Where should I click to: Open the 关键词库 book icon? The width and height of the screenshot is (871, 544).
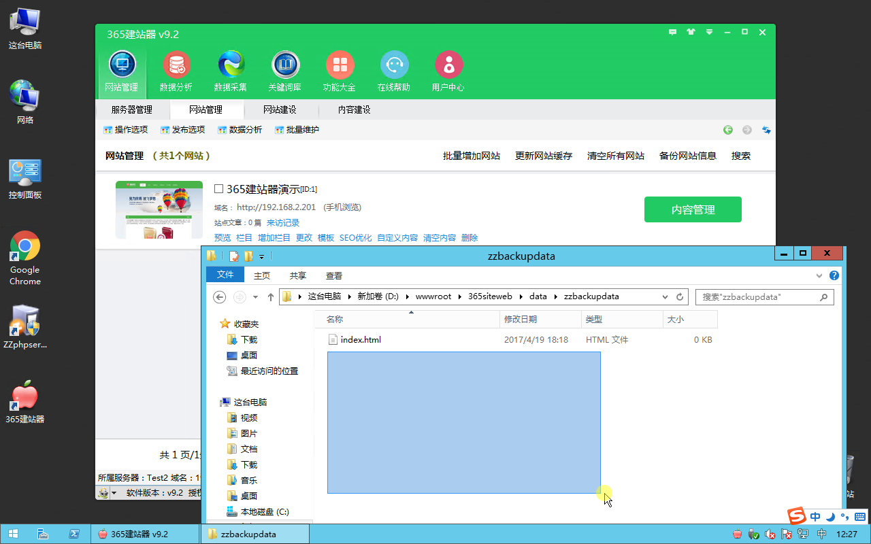[x=285, y=65]
